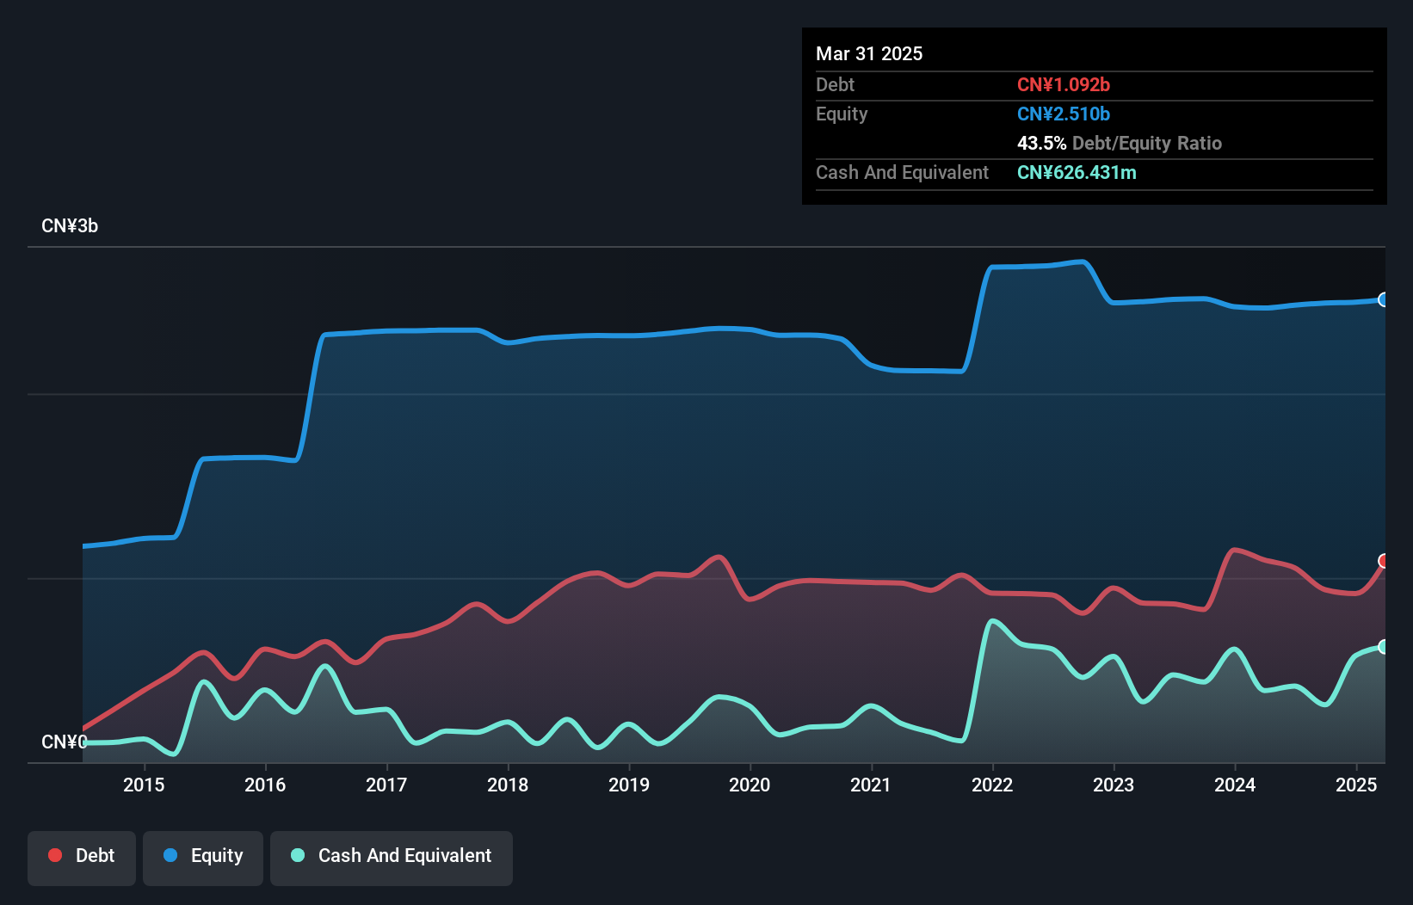
Task: Click the 2025 x-axis label
Action: (x=1356, y=785)
